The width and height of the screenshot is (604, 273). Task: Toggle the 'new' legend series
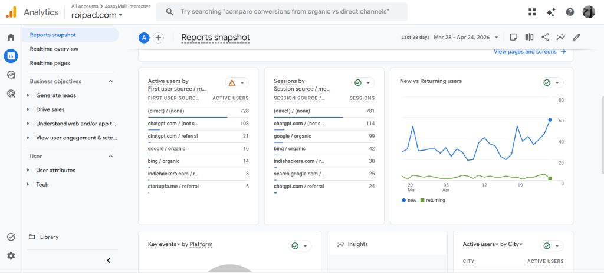[409, 200]
